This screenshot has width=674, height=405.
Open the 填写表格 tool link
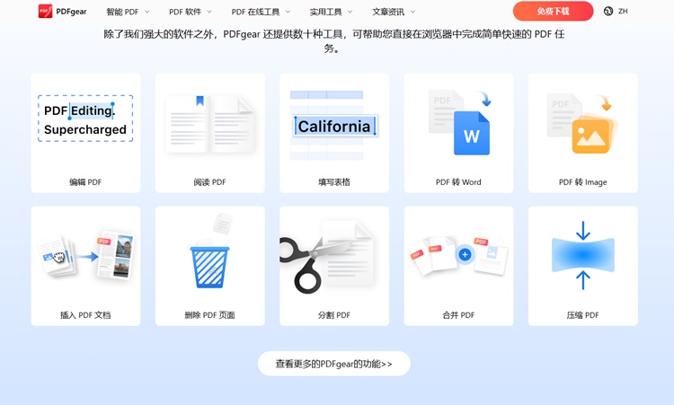point(334,182)
